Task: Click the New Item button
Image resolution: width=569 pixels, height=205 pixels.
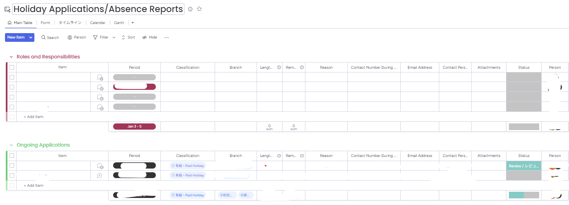Action: pyautogui.click(x=16, y=37)
